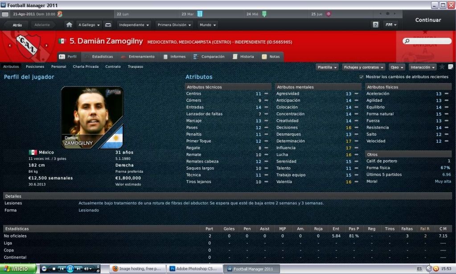Viewport: 456px width, 274px height.
Task: Click the Determinación attribute row
Action: (317, 141)
